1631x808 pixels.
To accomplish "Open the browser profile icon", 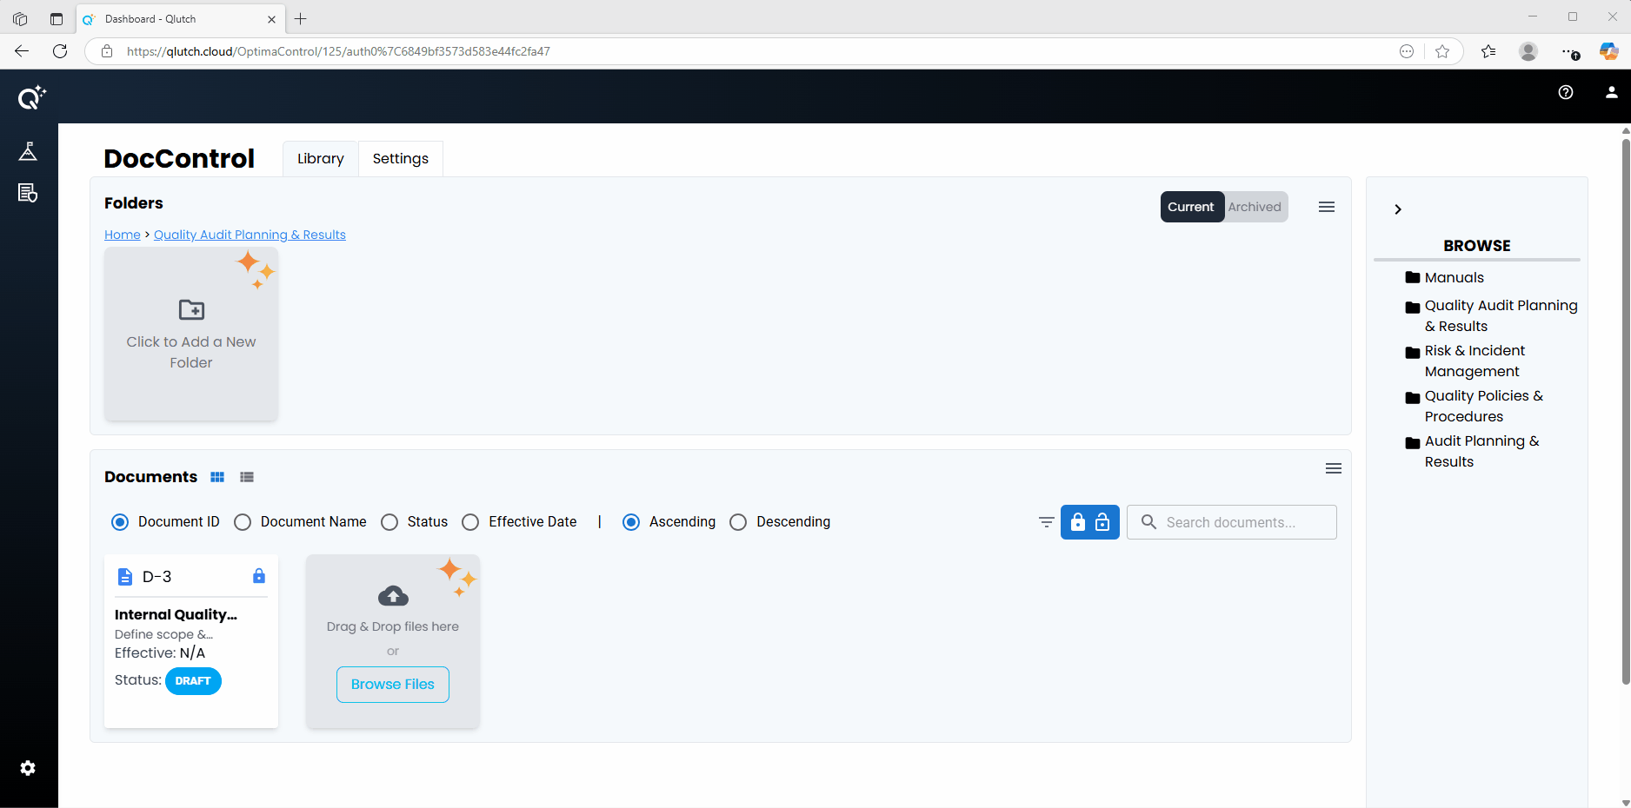I will point(1528,51).
